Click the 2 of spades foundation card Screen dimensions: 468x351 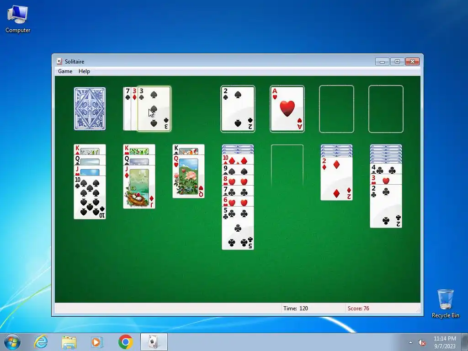click(x=238, y=109)
